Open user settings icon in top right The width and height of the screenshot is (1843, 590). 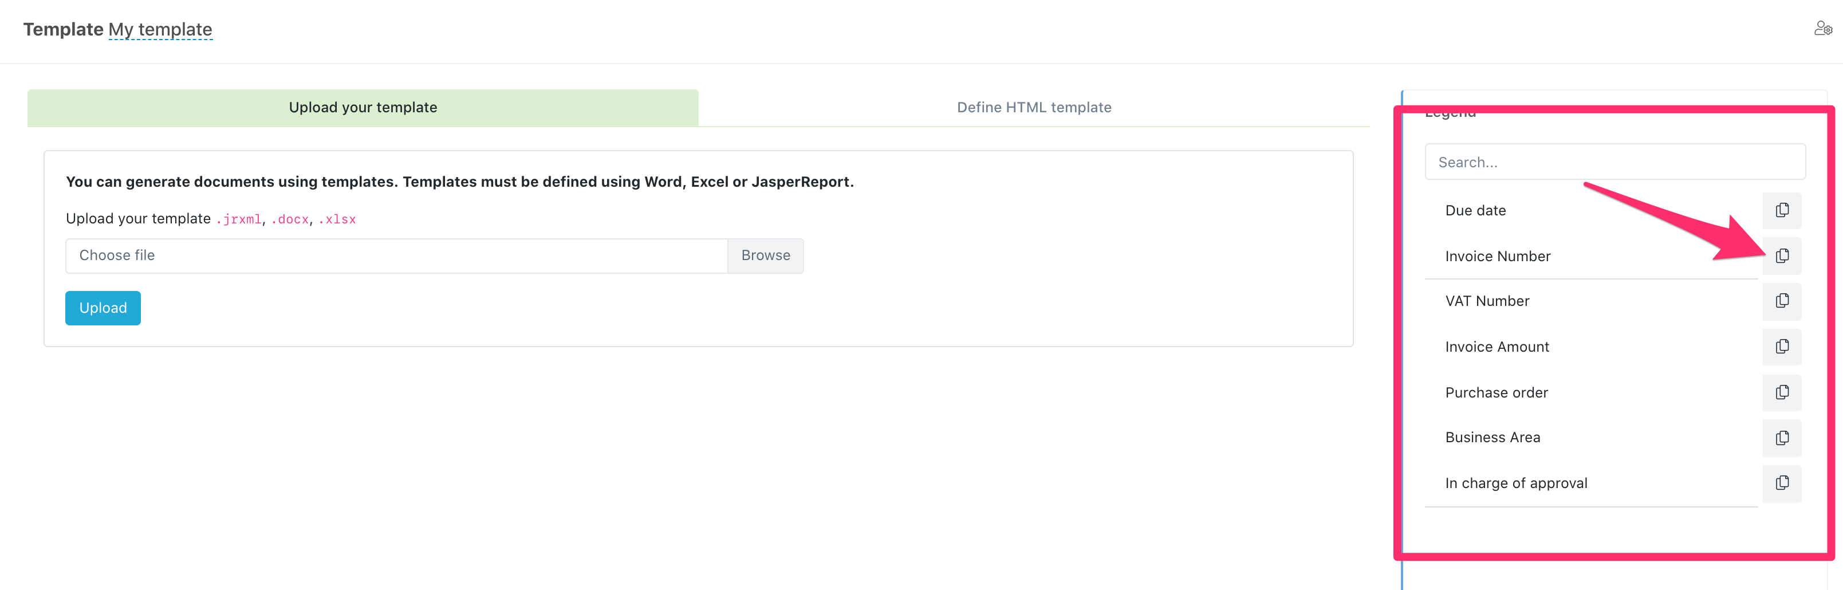[x=1822, y=29]
